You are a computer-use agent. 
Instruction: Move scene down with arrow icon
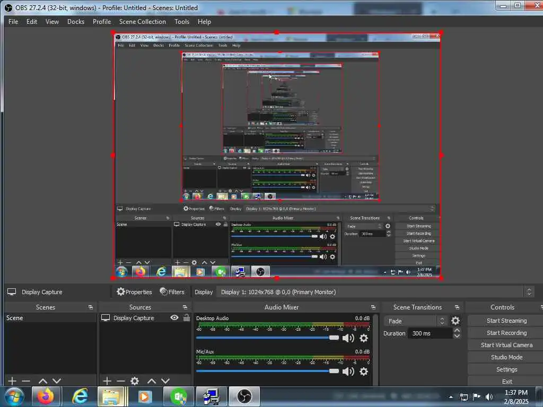(x=57, y=381)
